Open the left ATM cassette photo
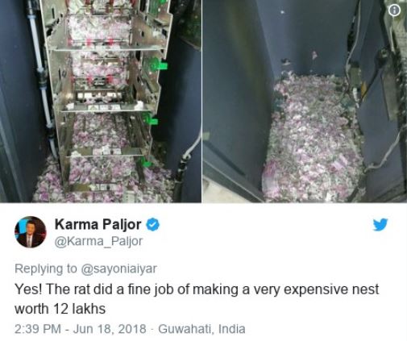Viewport: 407px width, 341px height. 101,101
